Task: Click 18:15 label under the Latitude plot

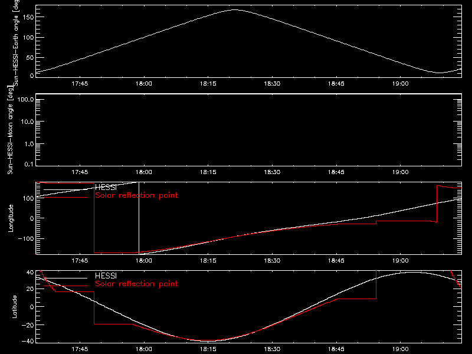Action: [208, 349]
